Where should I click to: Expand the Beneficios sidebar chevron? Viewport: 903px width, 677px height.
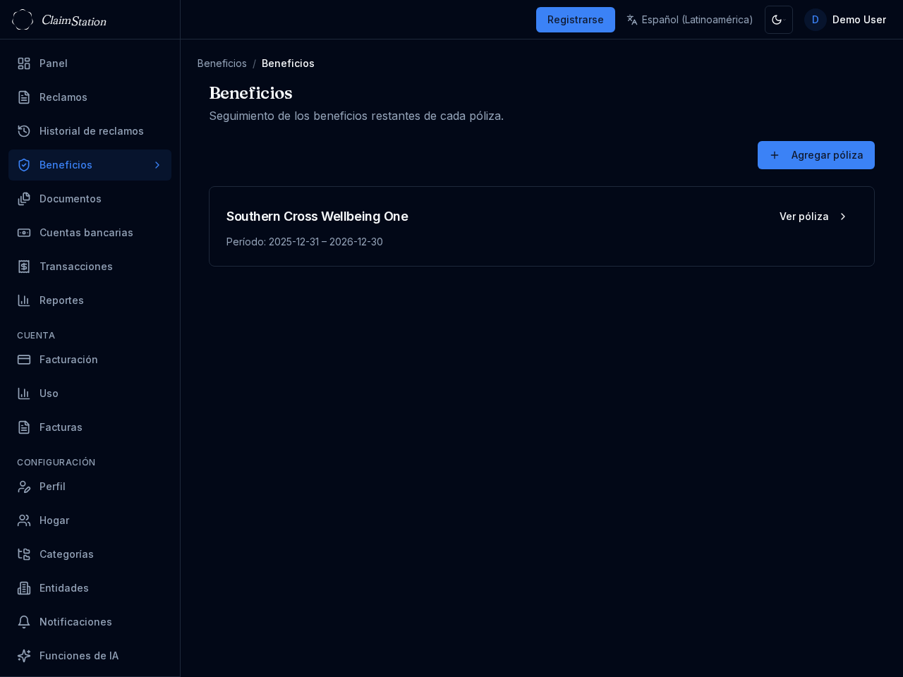point(157,165)
